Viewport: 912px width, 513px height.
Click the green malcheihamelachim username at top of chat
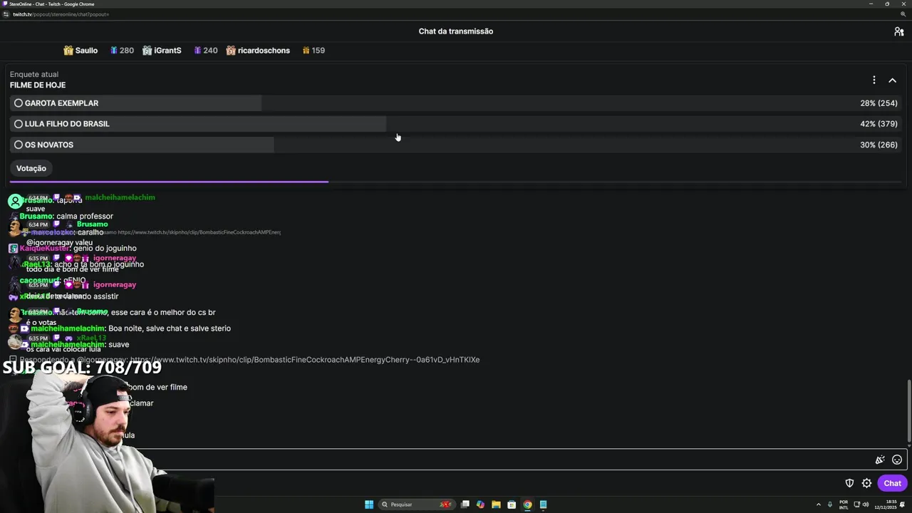tap(120, 197)
